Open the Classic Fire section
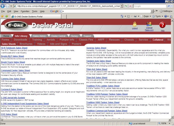The image size is (174, 126). click(x=86, y=40)
